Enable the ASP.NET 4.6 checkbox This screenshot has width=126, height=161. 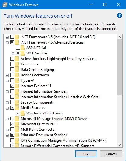point(18,48)
